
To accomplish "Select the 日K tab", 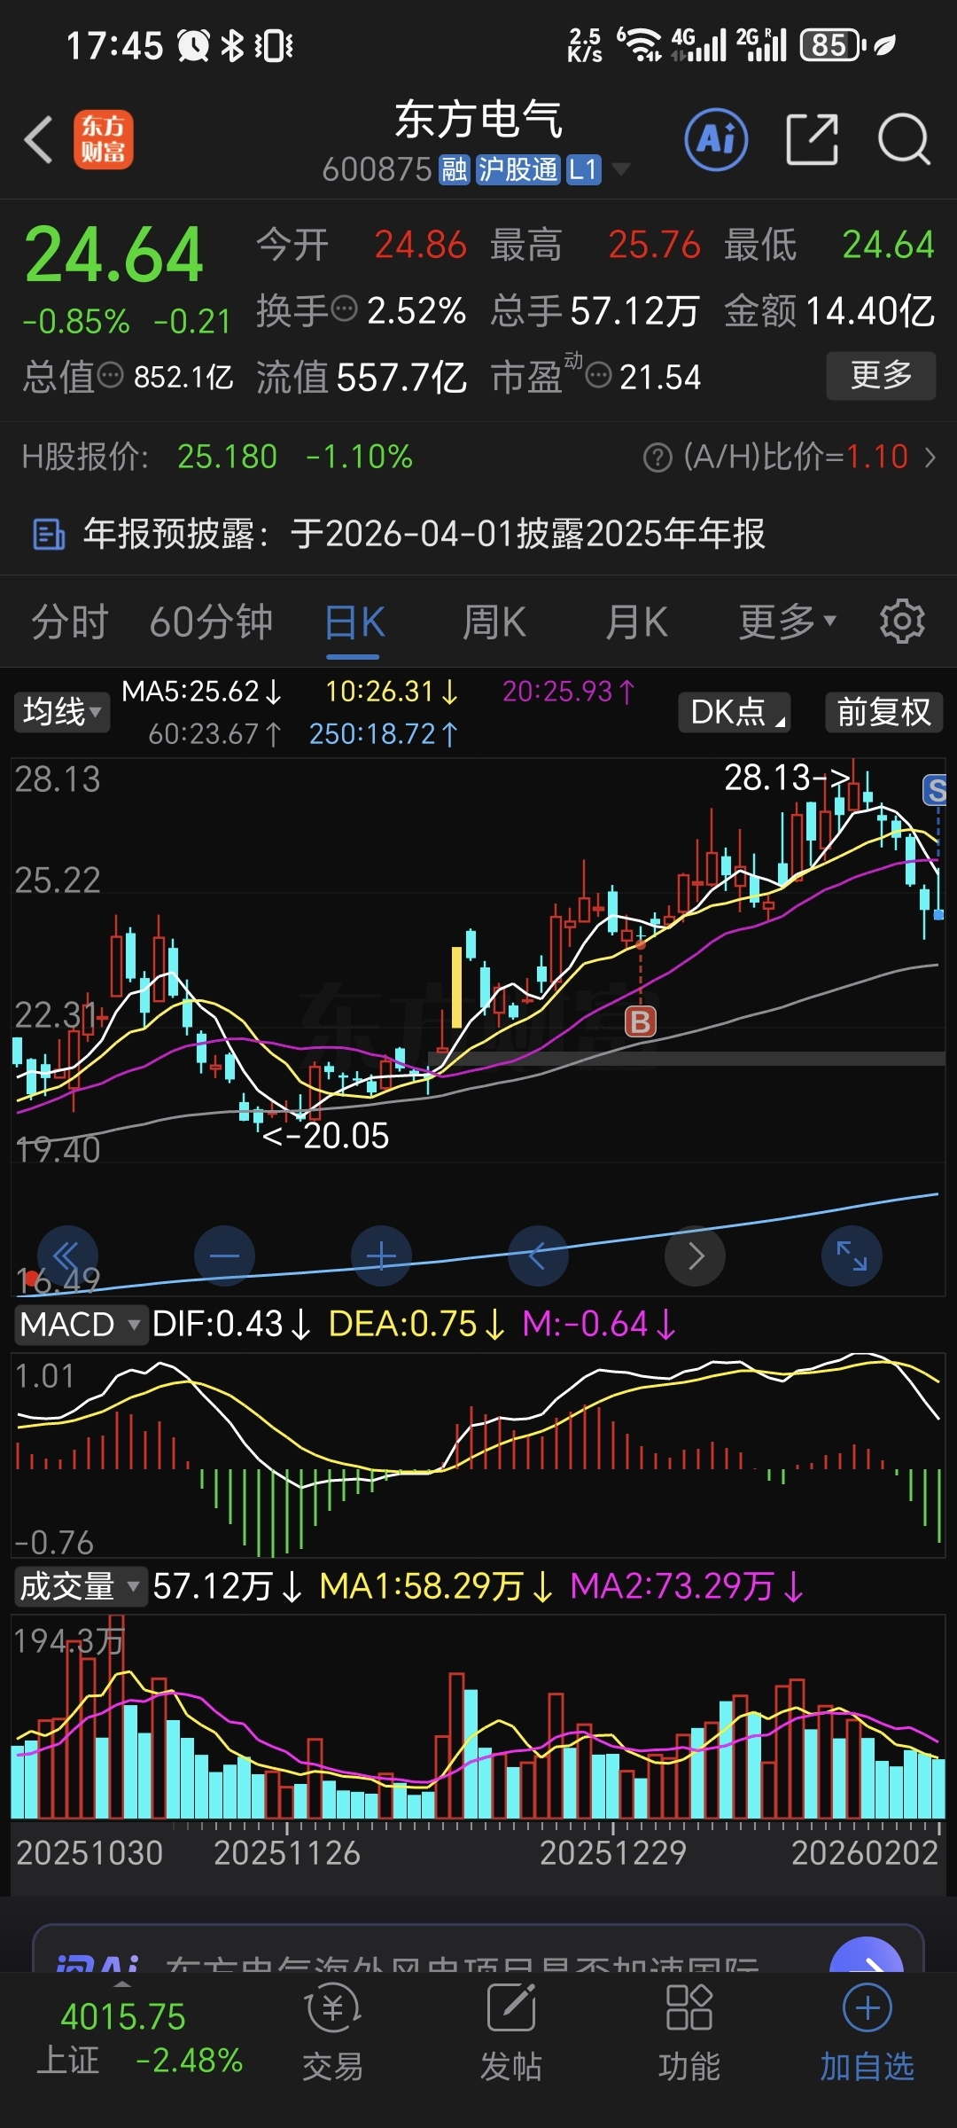I will [354, 622].
